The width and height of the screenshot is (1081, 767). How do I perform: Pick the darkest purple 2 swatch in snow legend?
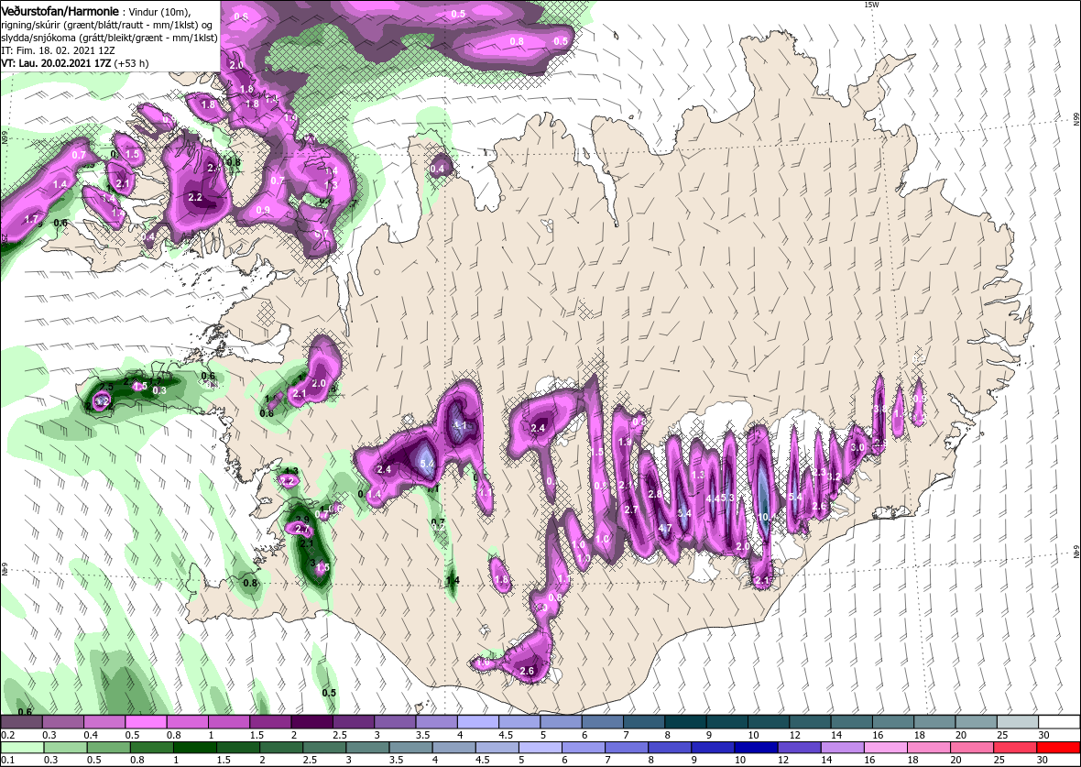pyautogui.click(x=312, y=721)
